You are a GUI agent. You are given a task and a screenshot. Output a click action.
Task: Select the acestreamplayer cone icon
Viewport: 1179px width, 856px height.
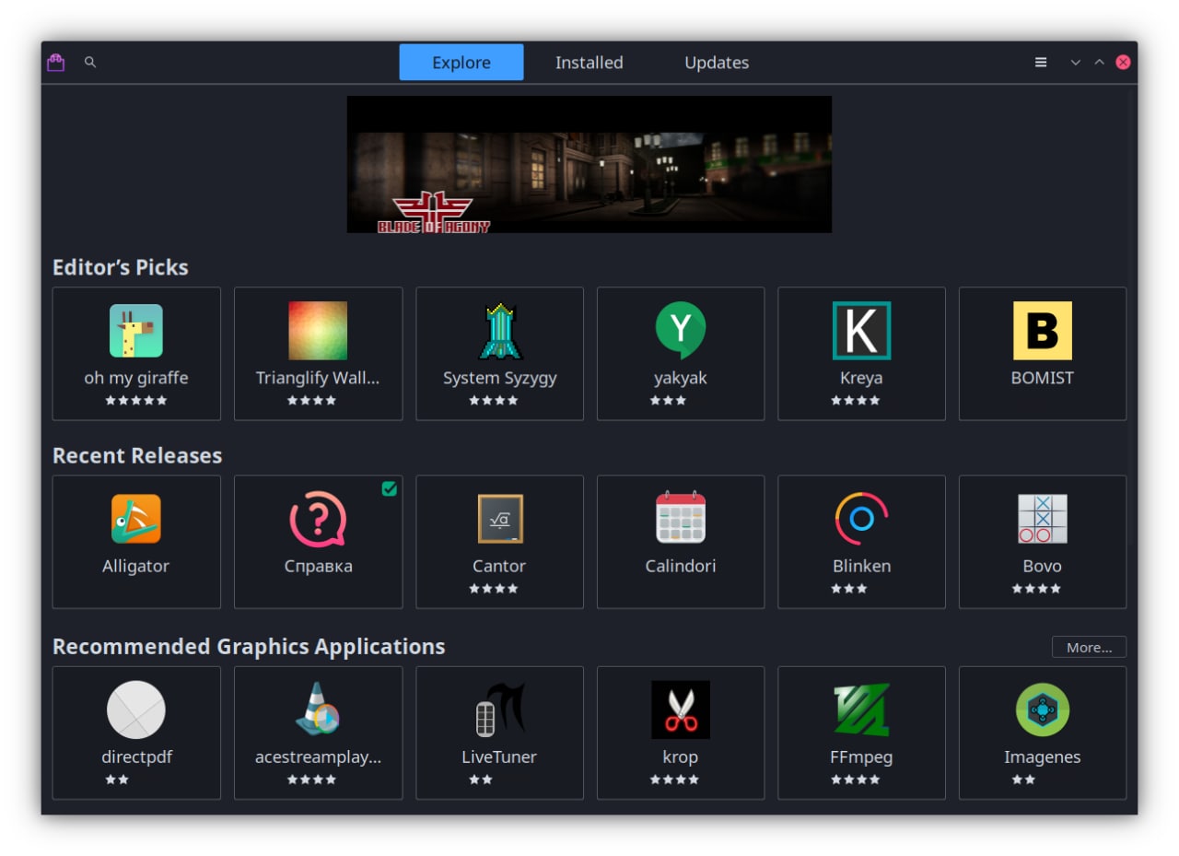click(318, 709)
